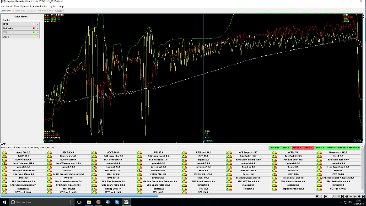
Task: Click the yellow ADC6 color swatch
Action: pyautogui.click(x=34, y=36)
